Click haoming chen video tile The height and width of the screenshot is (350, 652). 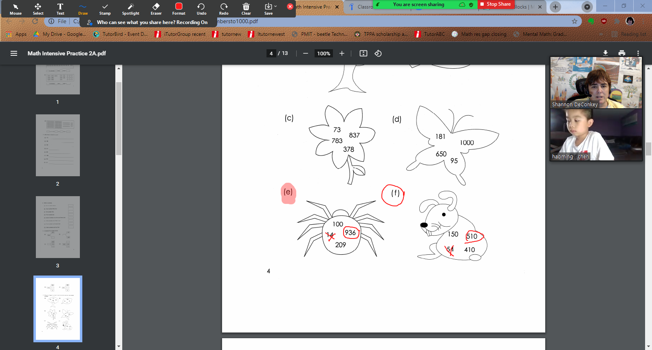596,135
